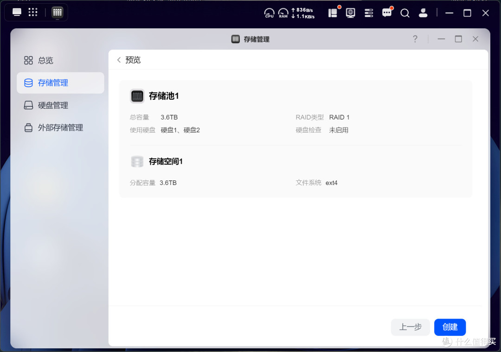The width and height of the screenshot is (501, 352).
Task: Open the task list server icon
Action: [x=369, y=13]
